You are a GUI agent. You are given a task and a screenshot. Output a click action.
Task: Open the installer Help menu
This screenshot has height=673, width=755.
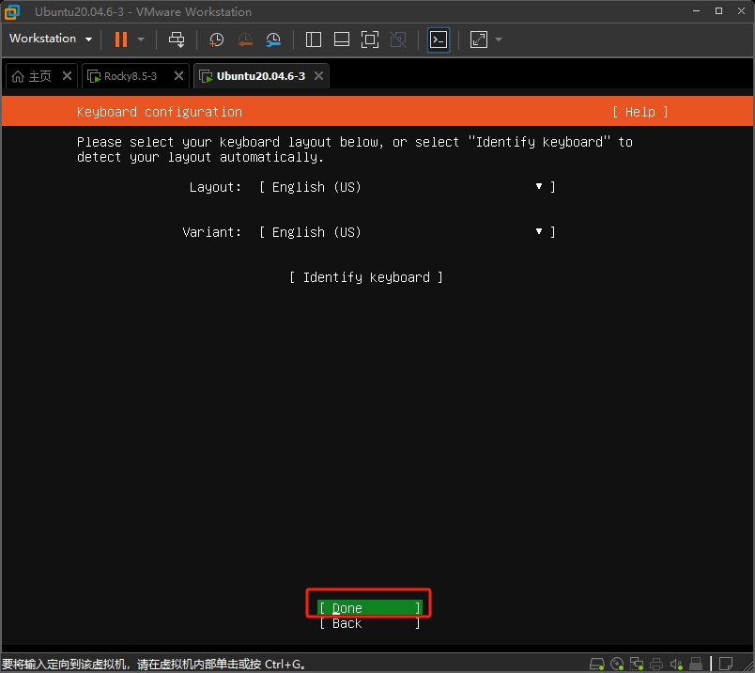pyautogui.click(x=639, y=112)
